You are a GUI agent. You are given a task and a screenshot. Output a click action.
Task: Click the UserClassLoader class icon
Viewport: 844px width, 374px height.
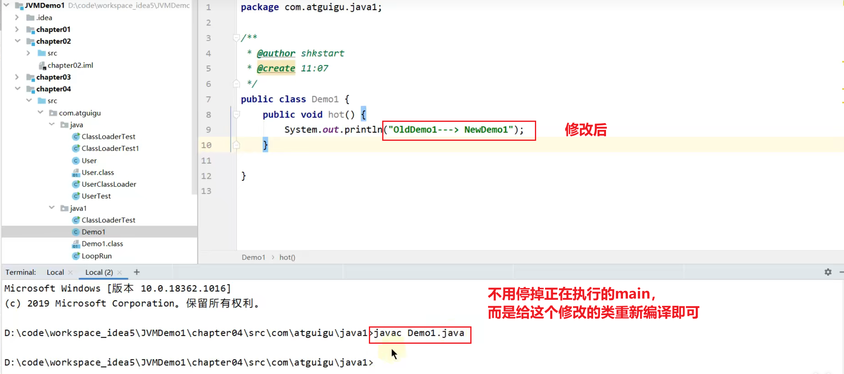[x=76, y=184]
